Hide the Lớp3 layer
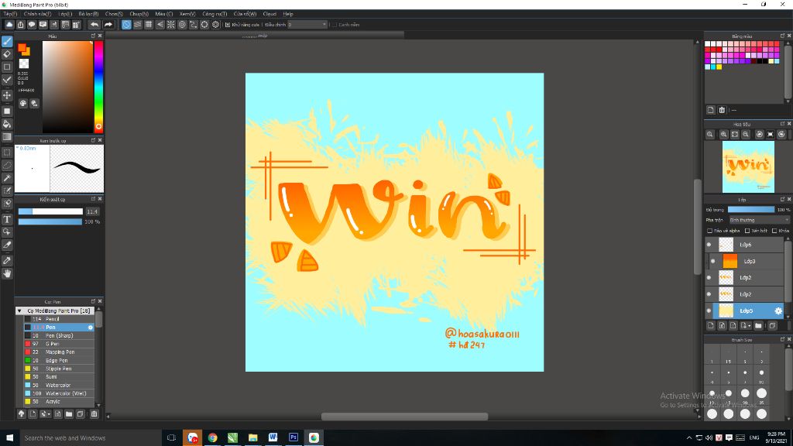 [x=713, y=262]
